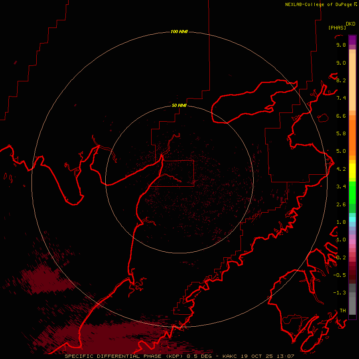359x359 pixels.
Task: Click the [PHAS] units label
Action: (337, 28)
